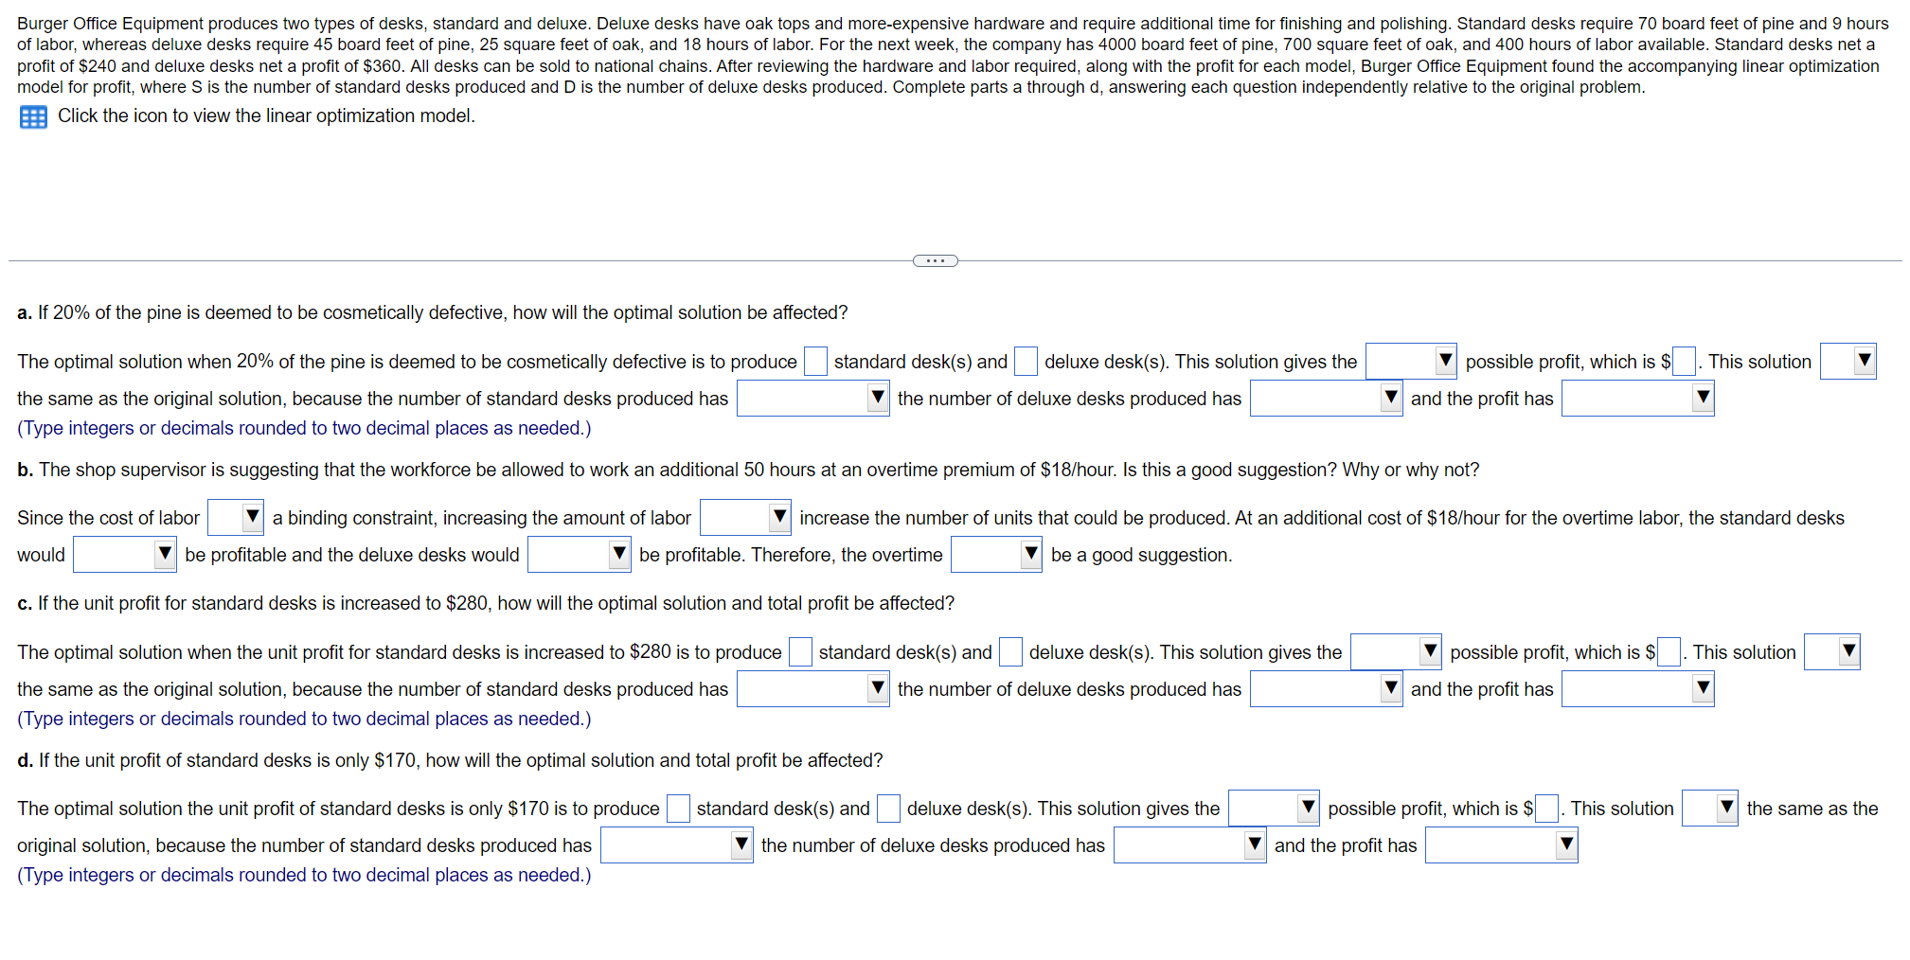Screen dimensions: 1910x960
Task: Open the linear optimization model table icon
Action: tap(33, 117)
